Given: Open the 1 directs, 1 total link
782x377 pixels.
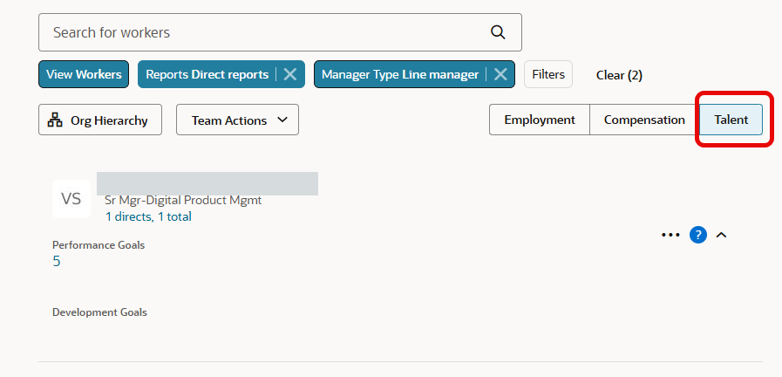Looking at the screenshot, I should point(148,216).
